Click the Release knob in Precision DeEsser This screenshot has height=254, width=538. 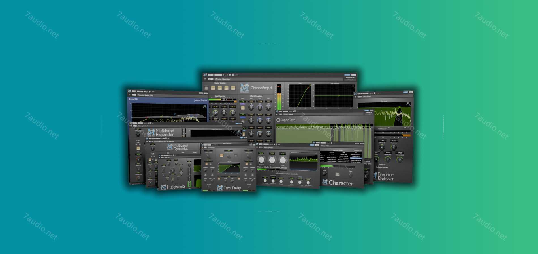point(400,159)
